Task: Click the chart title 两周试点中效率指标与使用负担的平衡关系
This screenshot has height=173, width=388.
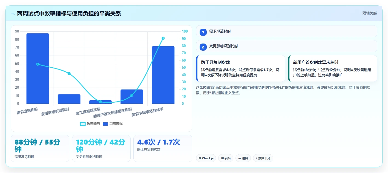Action: pyautogui.click(x=69, y=14)
